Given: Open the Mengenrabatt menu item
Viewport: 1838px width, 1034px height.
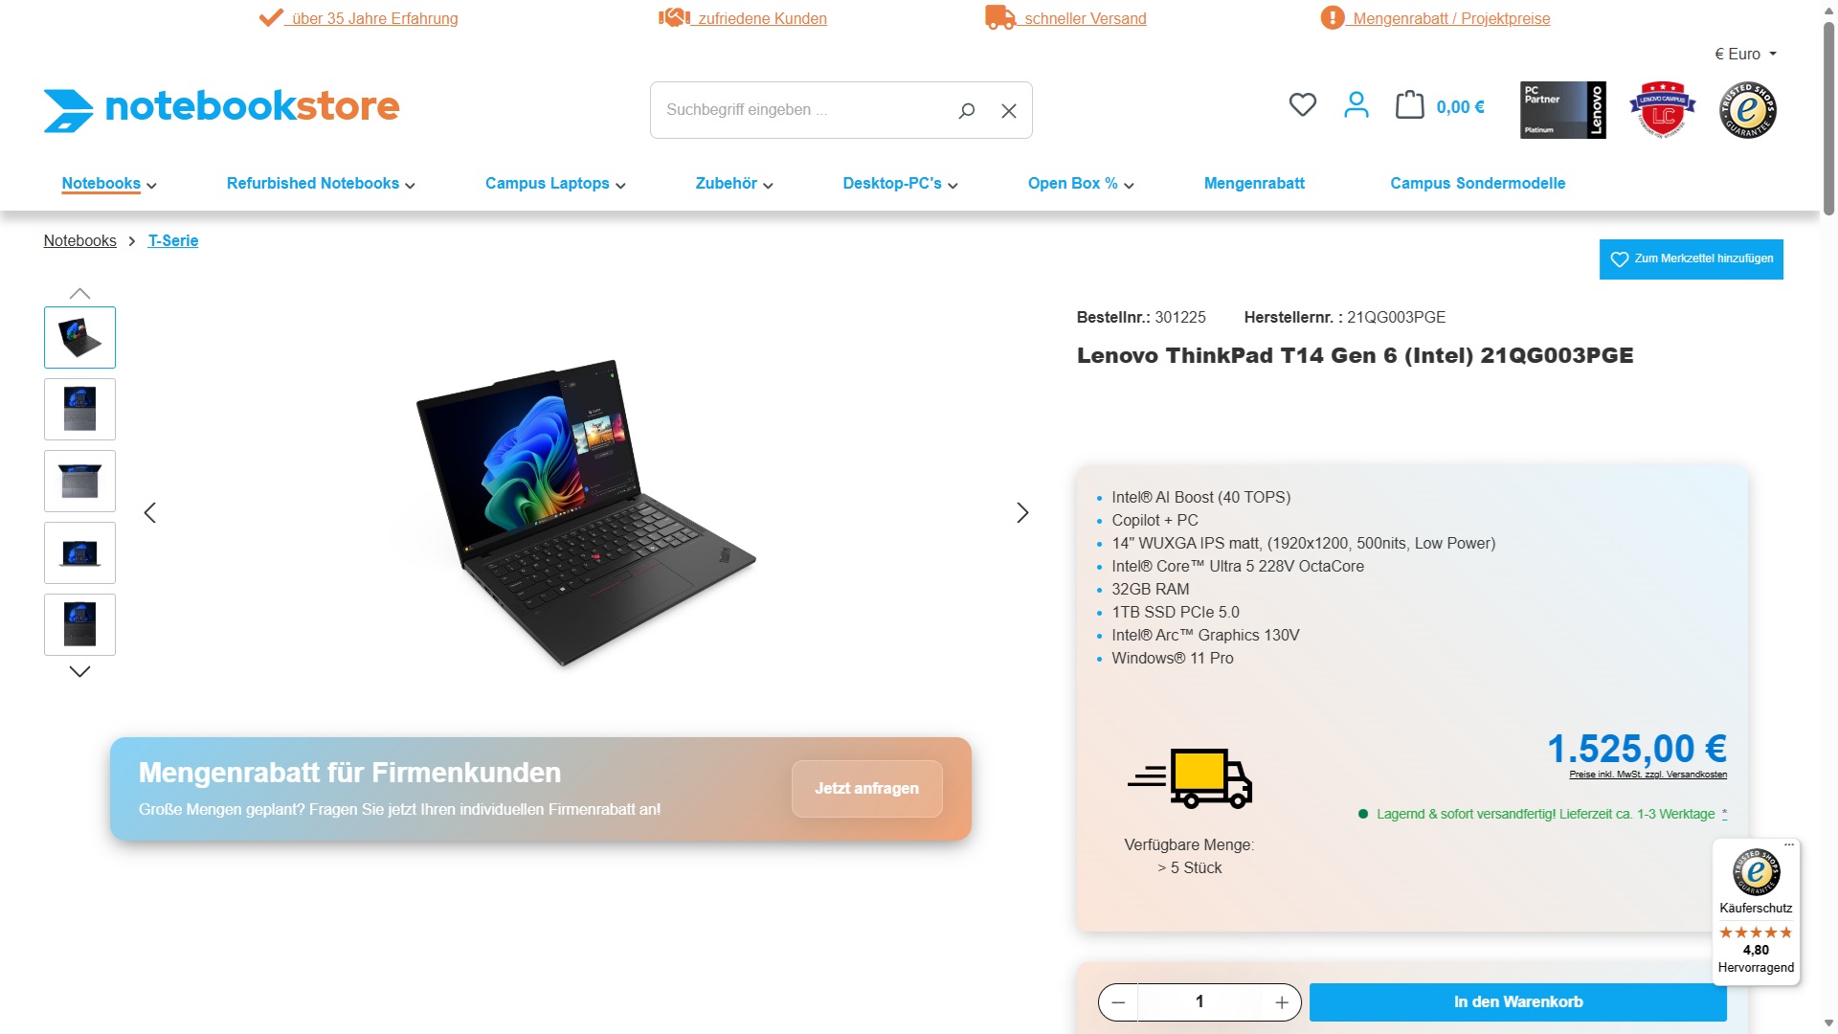Looking at the screenshot, I should [x=1254, y=184].
